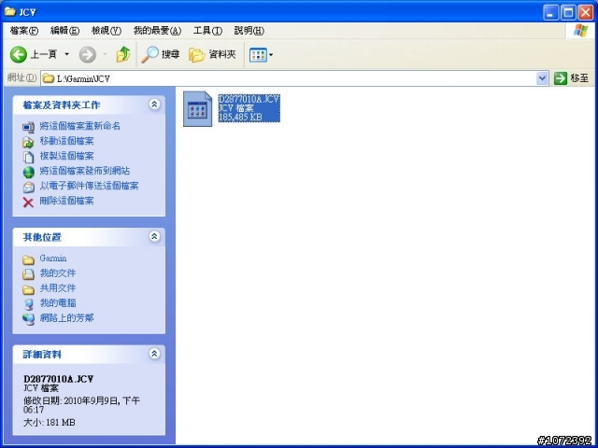Click the 網路上的芳鄰 network icon

[x=28, y=319]
